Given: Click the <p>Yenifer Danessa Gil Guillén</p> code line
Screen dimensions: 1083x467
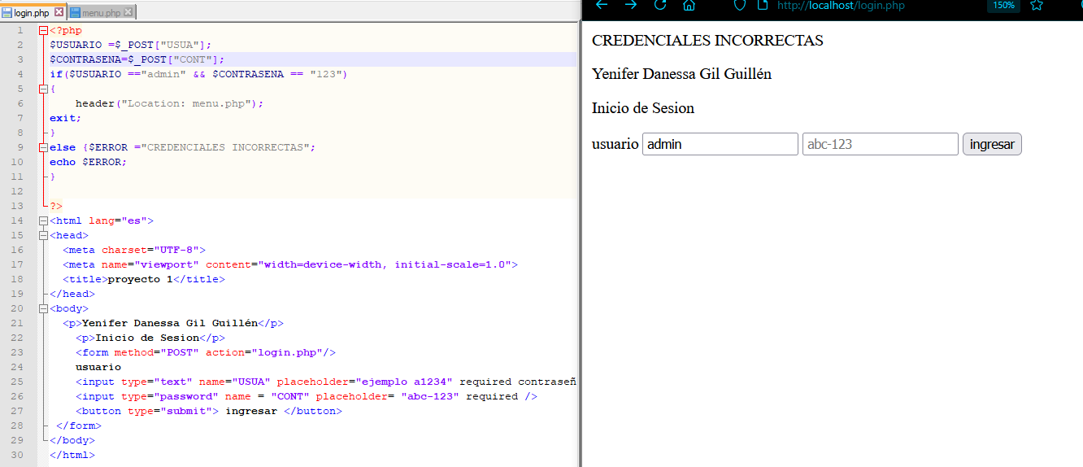Looking at the screenshot, I should tap(172, 323).
